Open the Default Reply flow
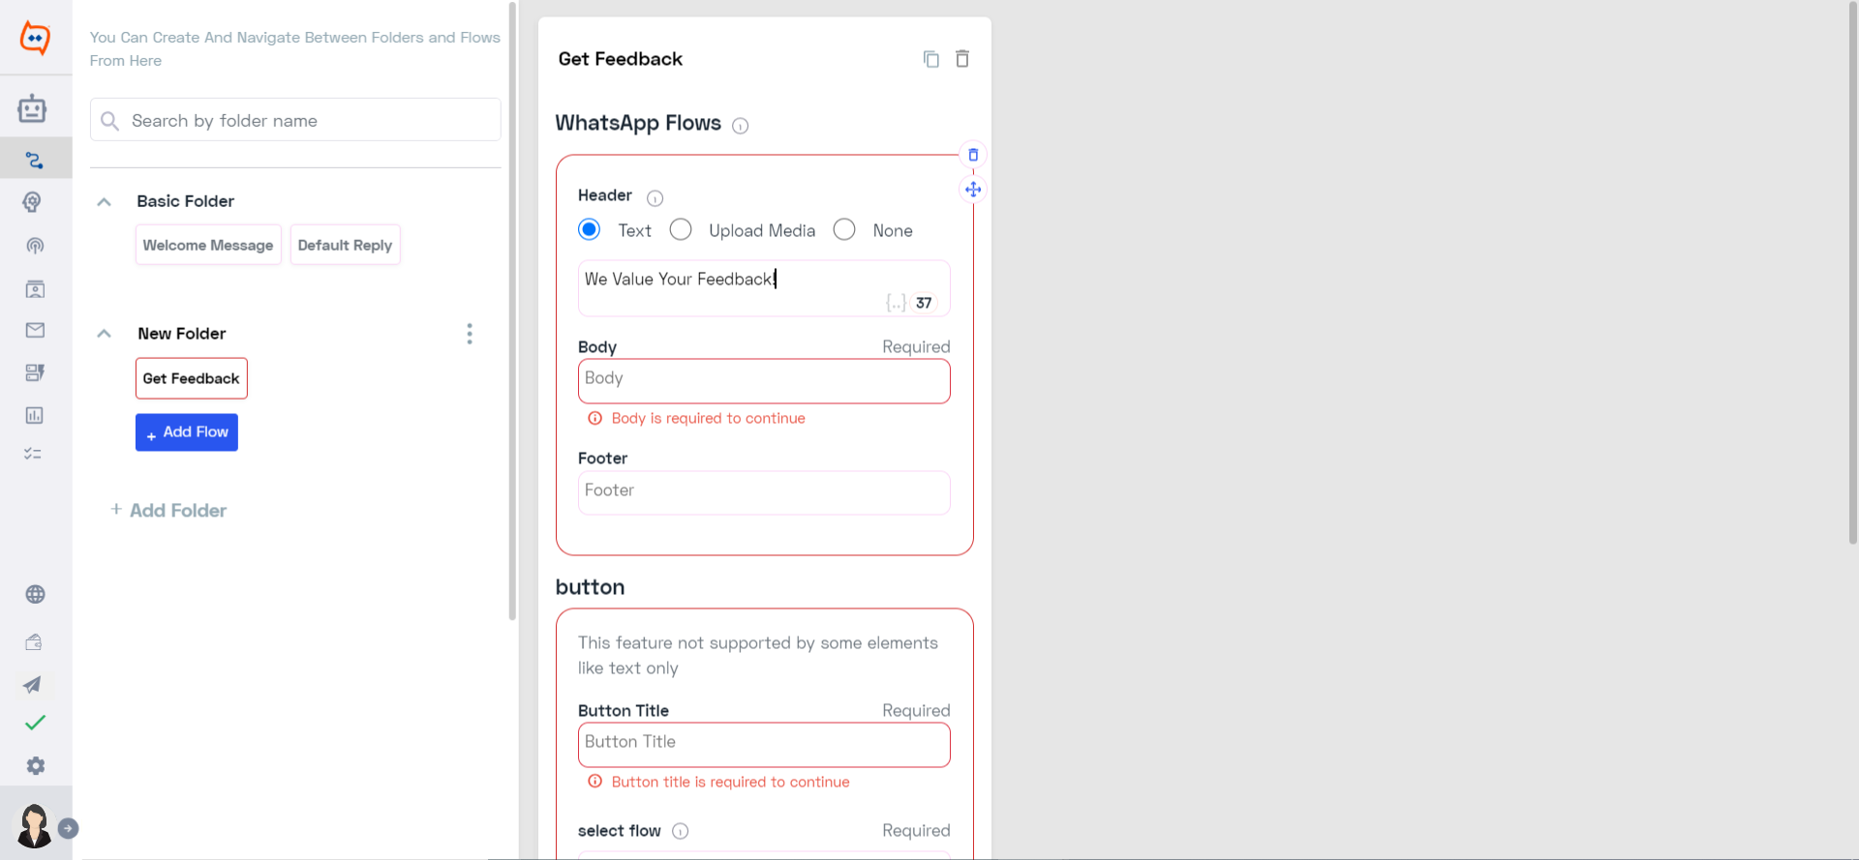The width and height of the screenshot is (1859, 860). click(x=345, y=245)
